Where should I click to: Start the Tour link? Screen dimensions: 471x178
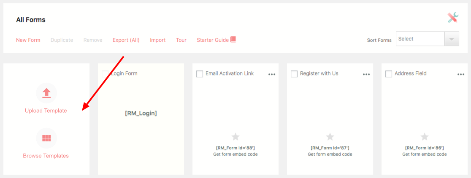coord(181,40)
